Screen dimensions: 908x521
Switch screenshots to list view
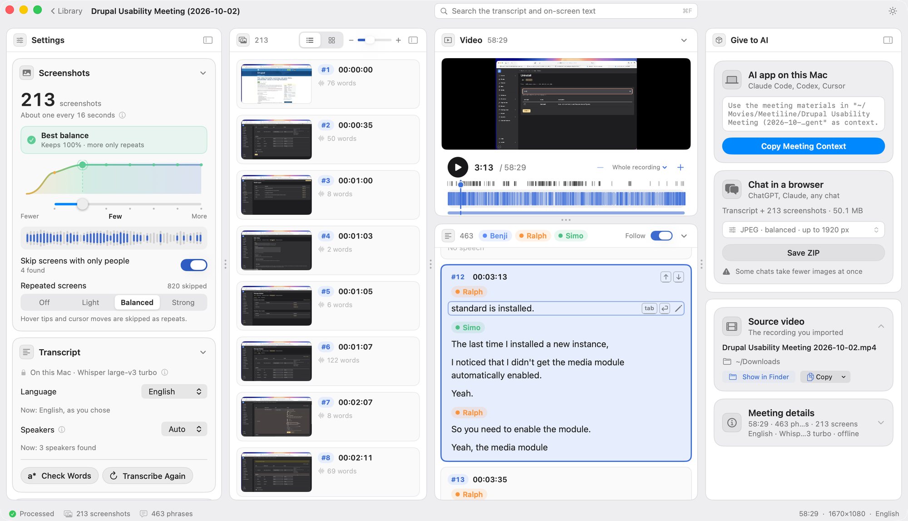point(310,40)
